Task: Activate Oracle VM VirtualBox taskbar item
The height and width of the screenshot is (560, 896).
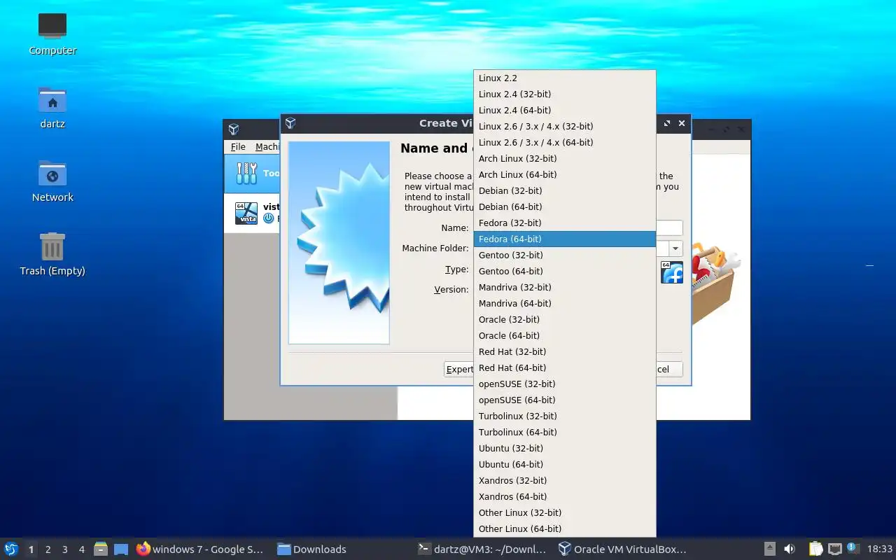Action: point(623,549)
